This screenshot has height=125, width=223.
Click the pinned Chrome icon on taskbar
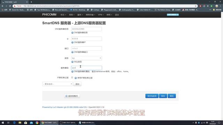pos(37,123)
